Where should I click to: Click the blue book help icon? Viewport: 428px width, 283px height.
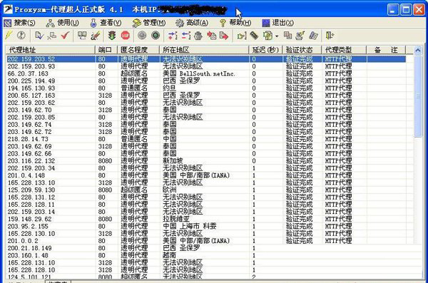[x=313, y=36]
